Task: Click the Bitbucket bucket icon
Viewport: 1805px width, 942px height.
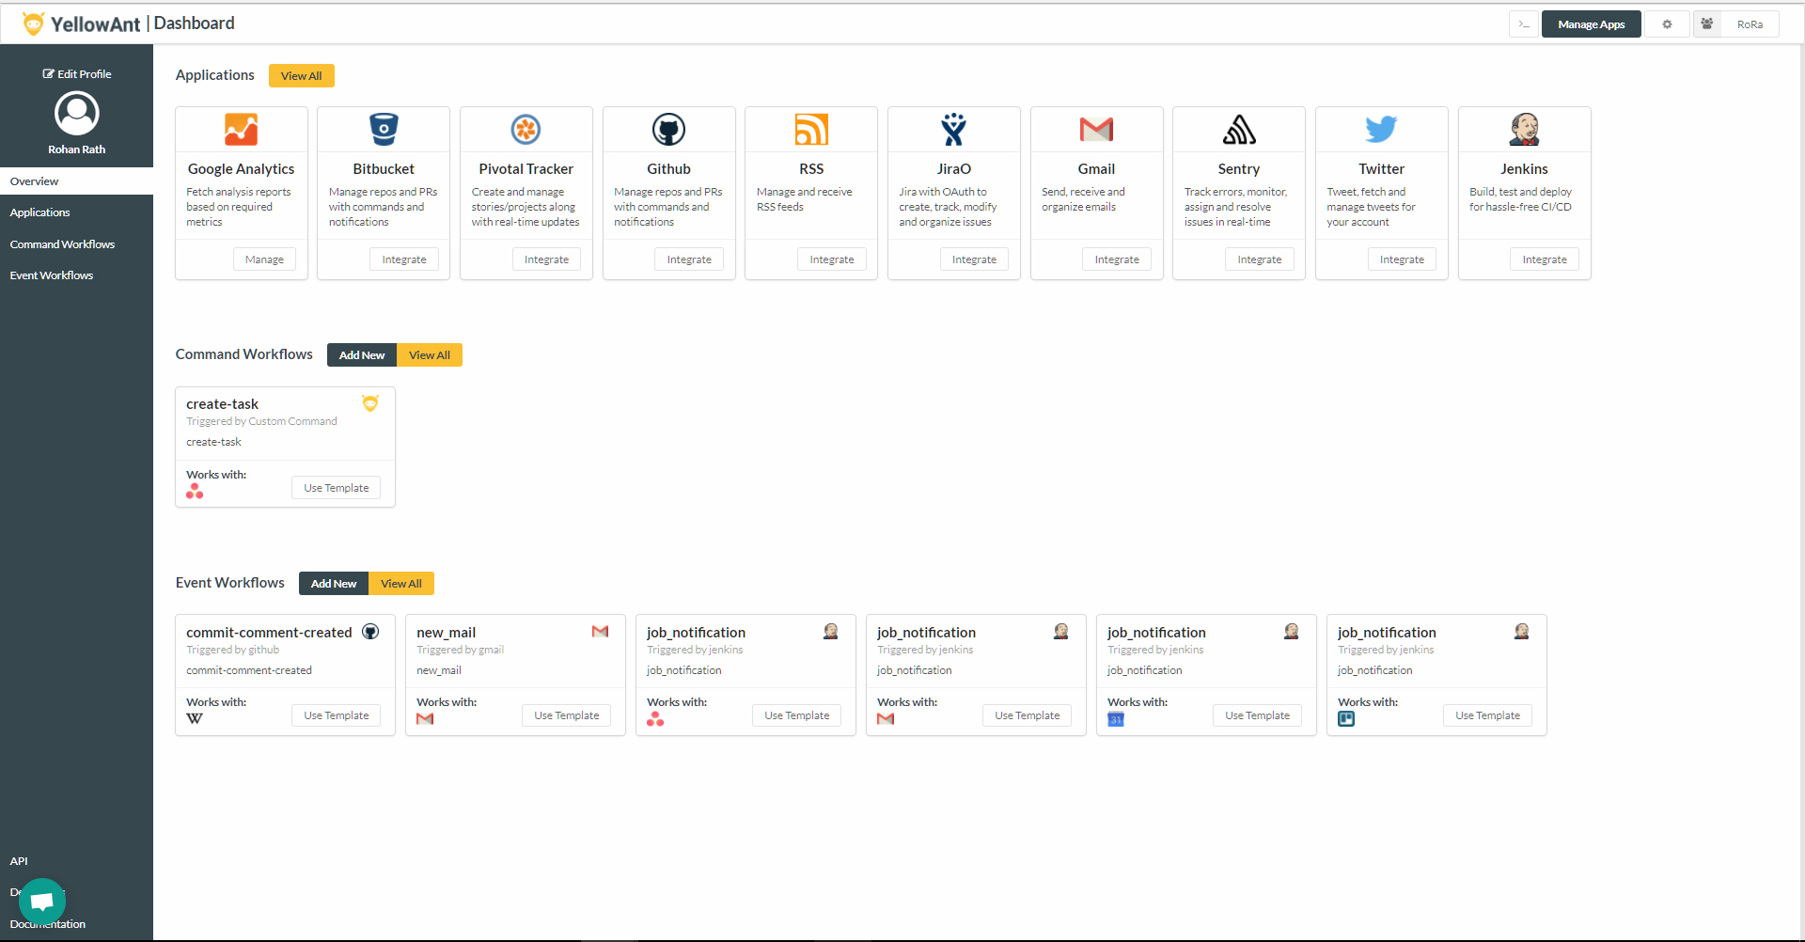Action: point(384,130)
